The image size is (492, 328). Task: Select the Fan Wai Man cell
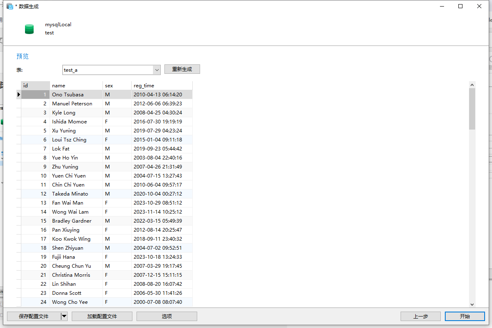tap(76, 203)
